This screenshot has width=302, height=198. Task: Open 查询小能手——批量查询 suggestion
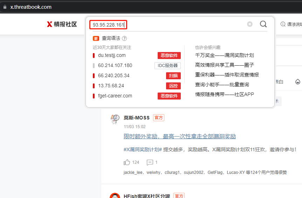[222, 85]
